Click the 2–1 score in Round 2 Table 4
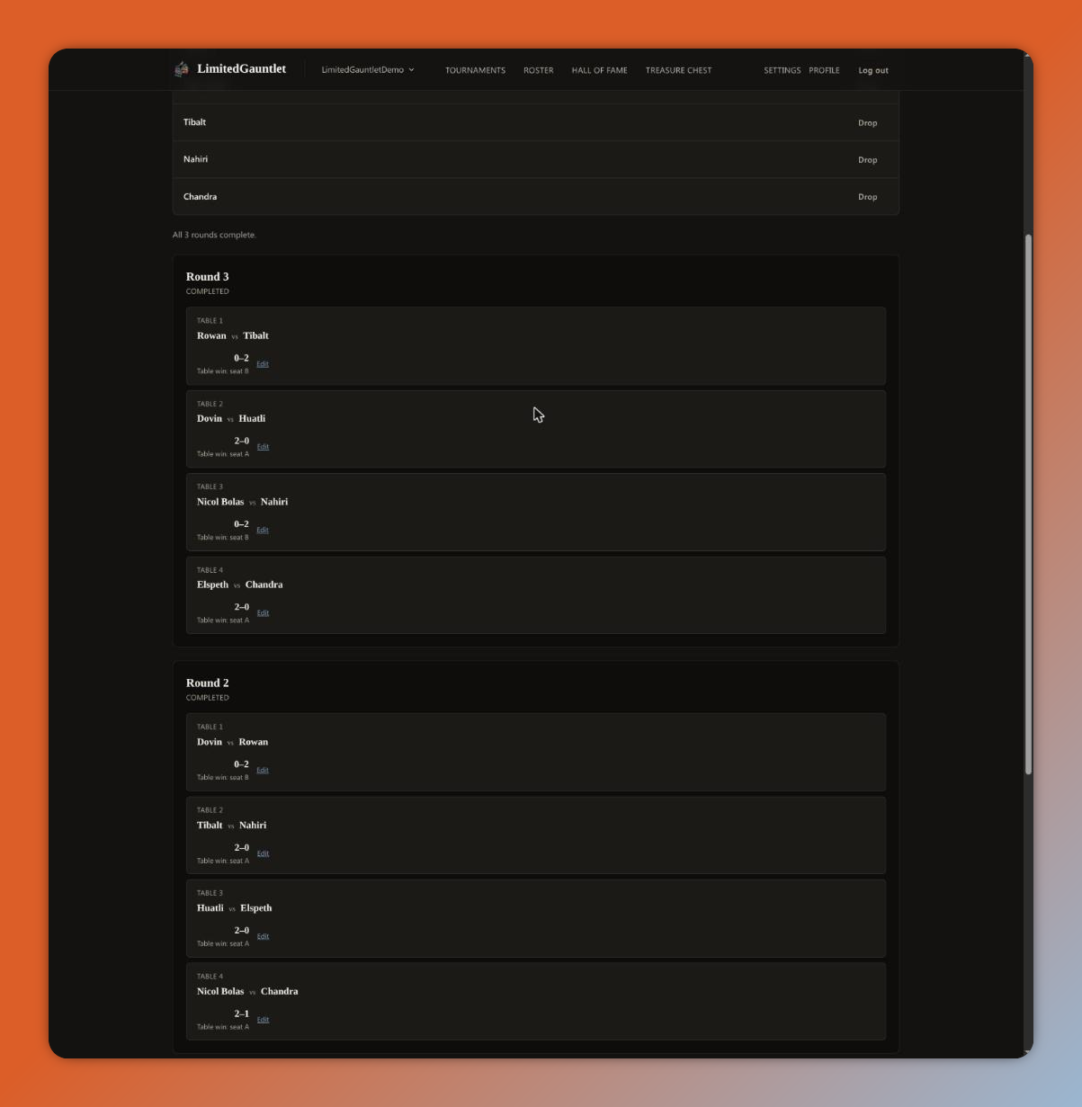1082x1107 pixels. tap(242, 1013)
